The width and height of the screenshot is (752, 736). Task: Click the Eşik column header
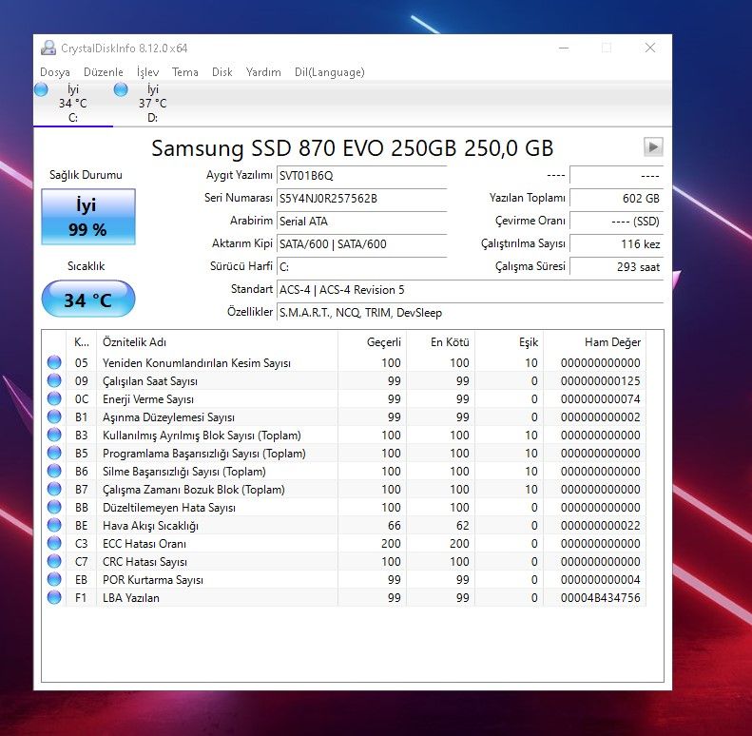click(510, 342)
